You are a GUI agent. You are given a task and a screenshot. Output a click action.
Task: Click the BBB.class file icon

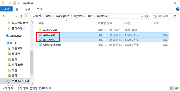(x=40, y=40)
